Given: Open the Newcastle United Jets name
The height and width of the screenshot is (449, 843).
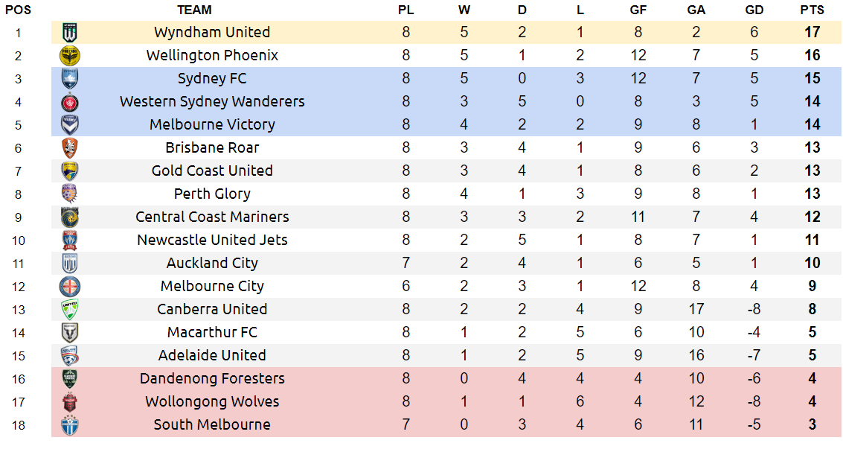Looking at the screenshot, I should [x=212, y=240].
